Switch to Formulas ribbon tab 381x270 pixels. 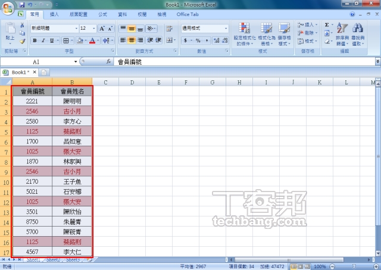click(x=102, y=14)
